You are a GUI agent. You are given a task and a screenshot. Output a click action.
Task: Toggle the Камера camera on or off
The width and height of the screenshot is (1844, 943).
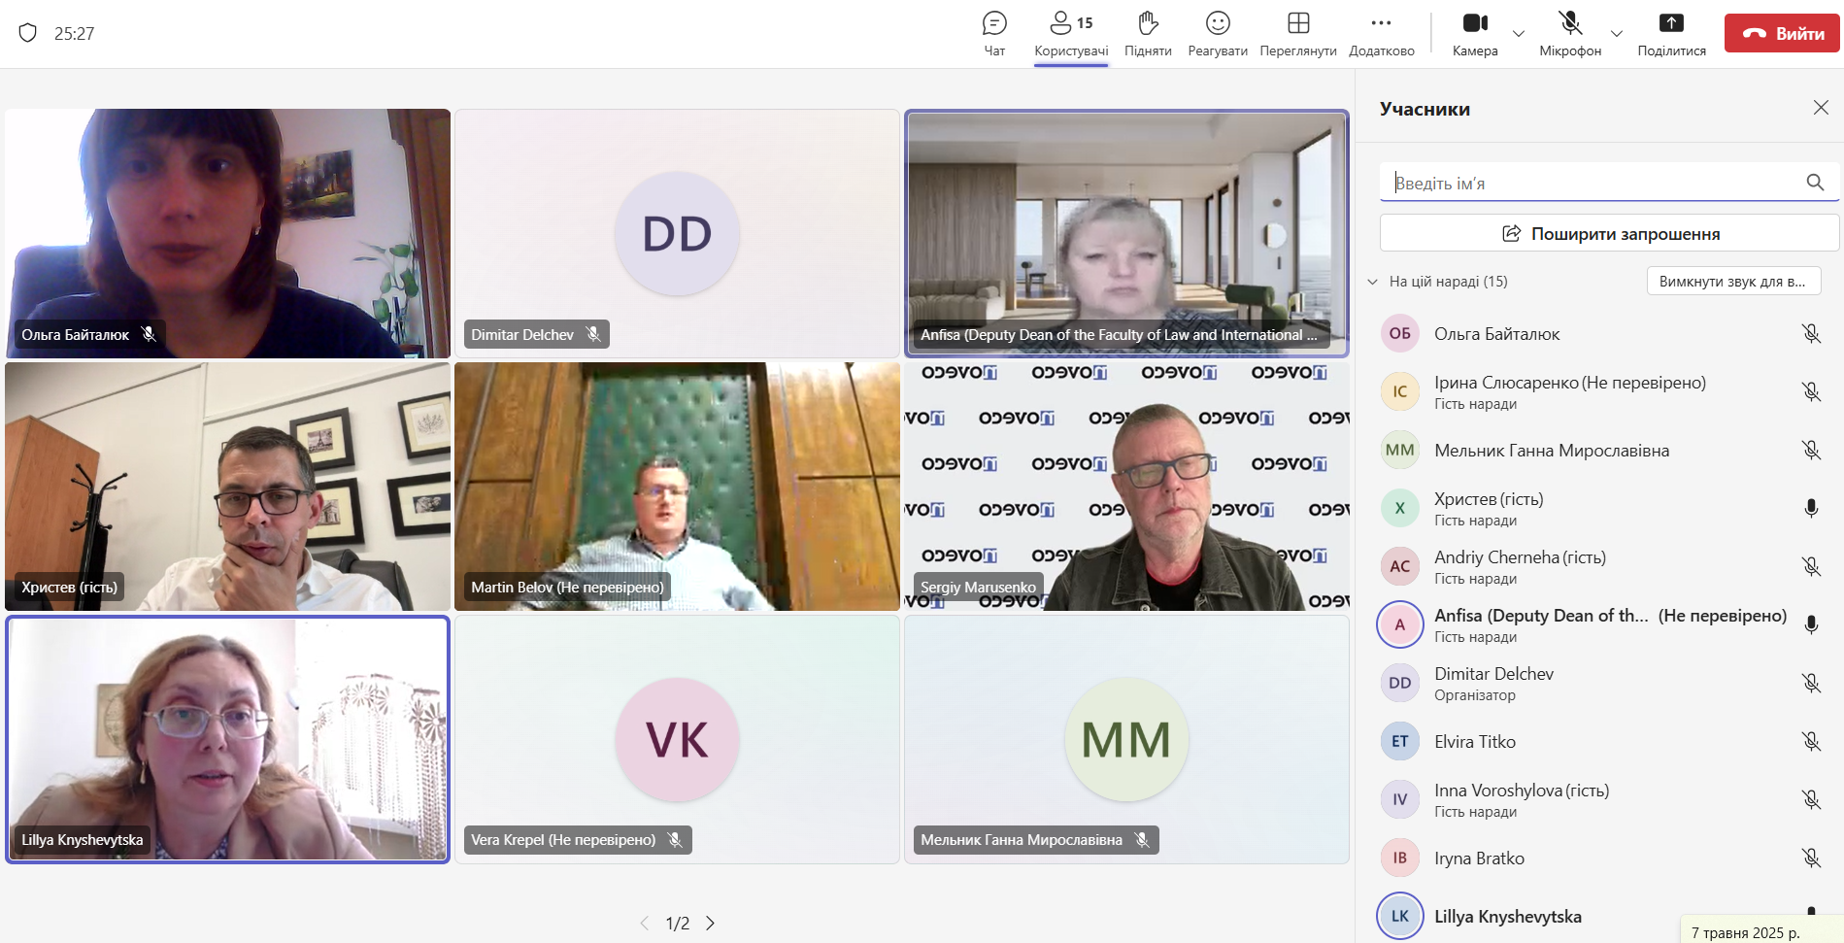(1475, 33)
